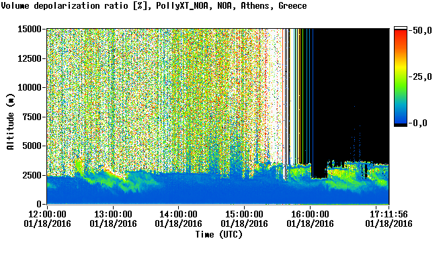Click the 15:00:00 time axis label
Viewport: 447px width, 261px height.
(244, 214)
